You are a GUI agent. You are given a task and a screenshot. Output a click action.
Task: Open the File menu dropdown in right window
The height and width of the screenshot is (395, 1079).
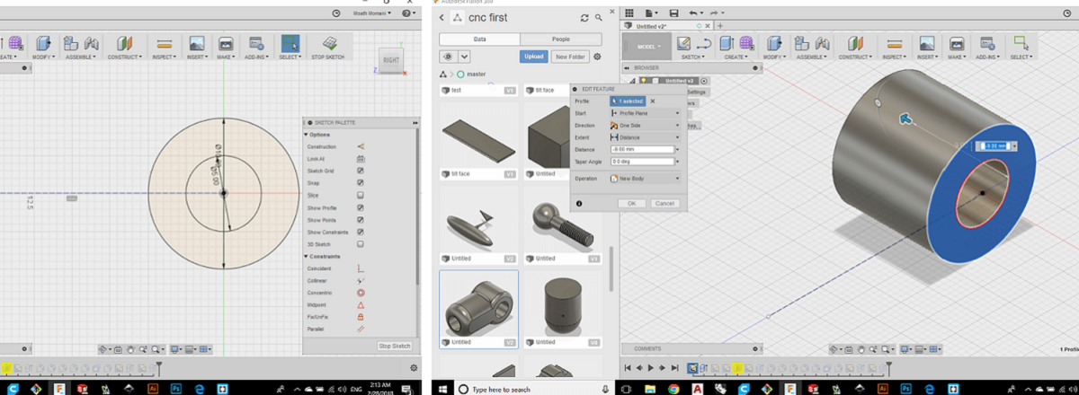tap(654, 13)
